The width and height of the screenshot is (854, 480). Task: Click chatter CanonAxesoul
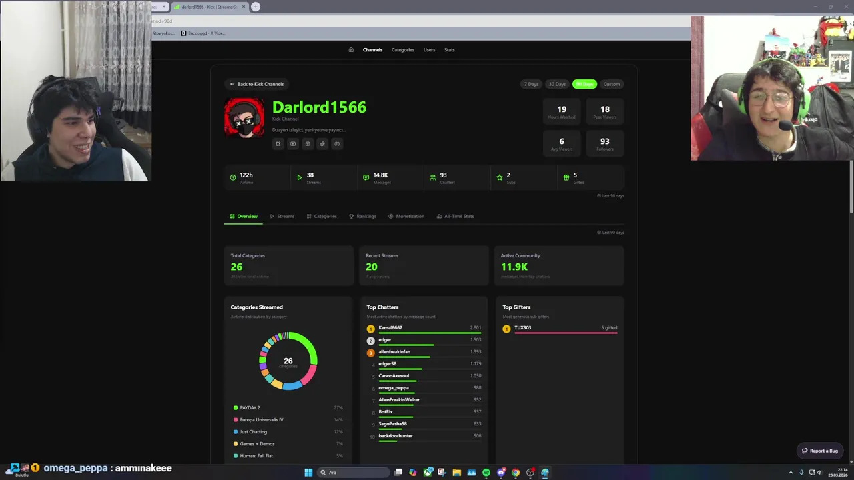(x=394, y=375)
